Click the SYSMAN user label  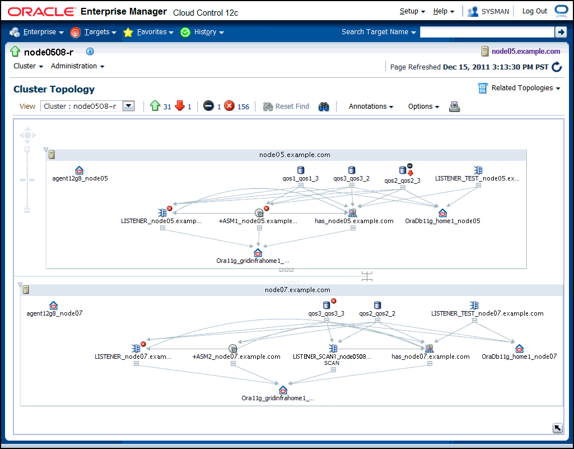coord(495,11)
